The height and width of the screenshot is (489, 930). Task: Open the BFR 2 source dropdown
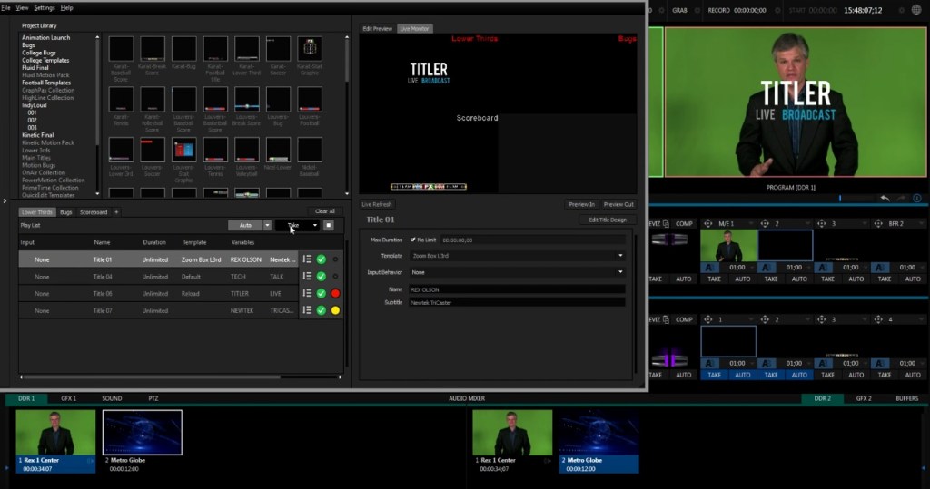pyautogui.click(x=922, y=223)
